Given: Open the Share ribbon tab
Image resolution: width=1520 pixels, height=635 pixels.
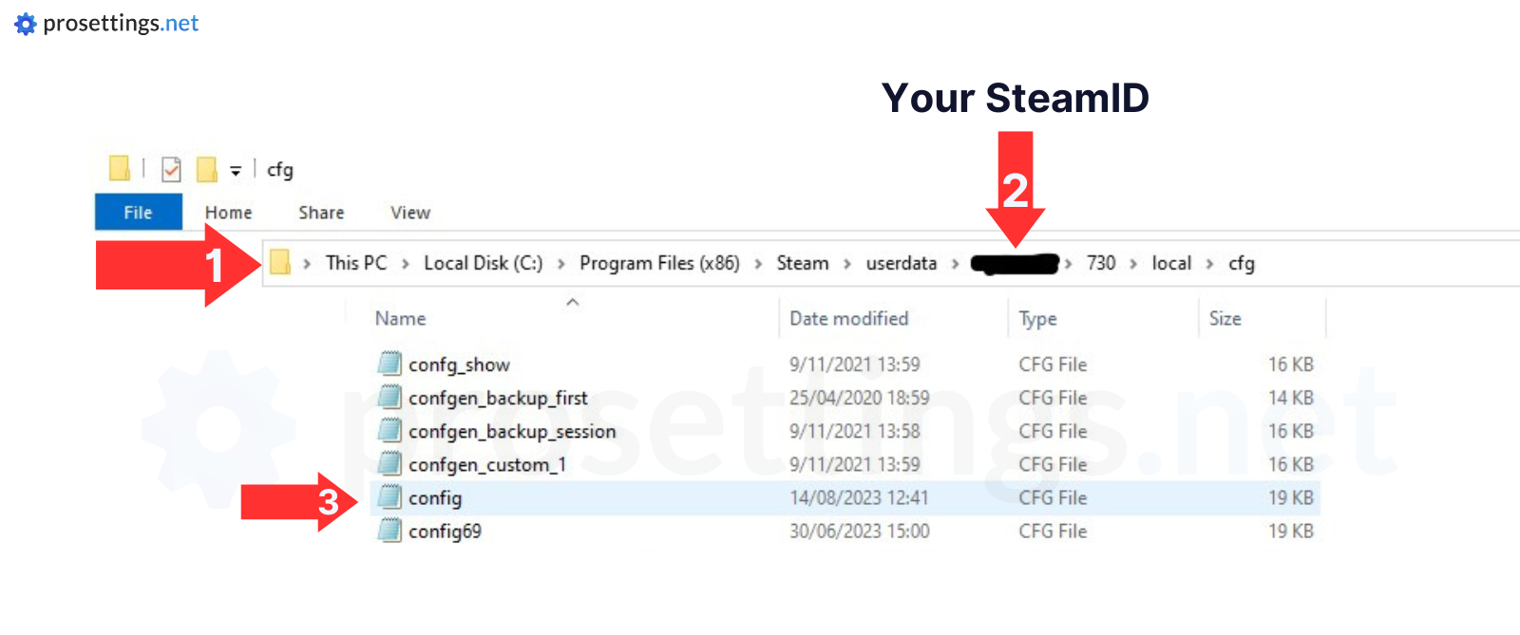Looking at the screenshot, I should click(x=321, y=213).
